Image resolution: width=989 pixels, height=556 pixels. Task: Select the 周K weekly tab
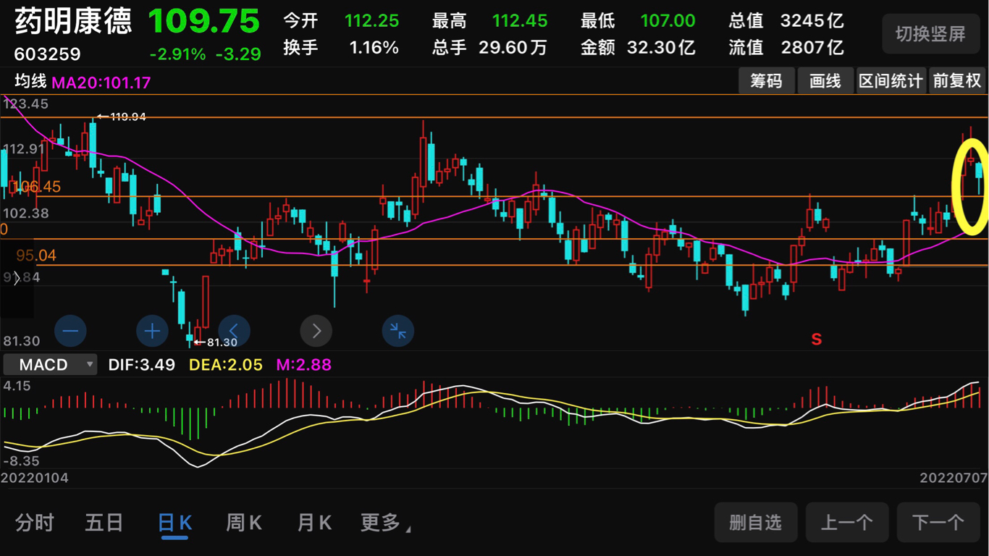click(x=244, y=523)
